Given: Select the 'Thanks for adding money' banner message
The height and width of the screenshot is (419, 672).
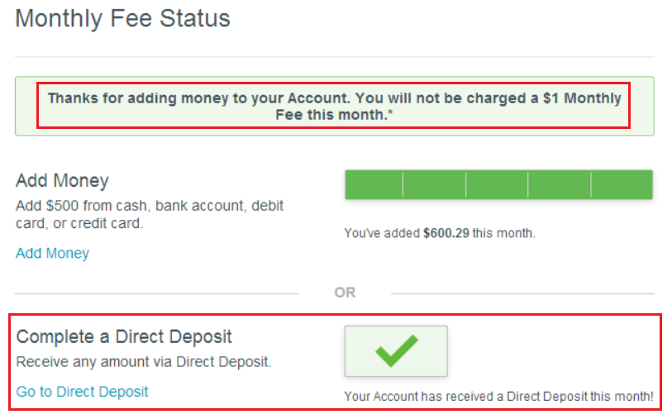Looking at the screenshot, I should pyautogui.click(x=334, y=106).
